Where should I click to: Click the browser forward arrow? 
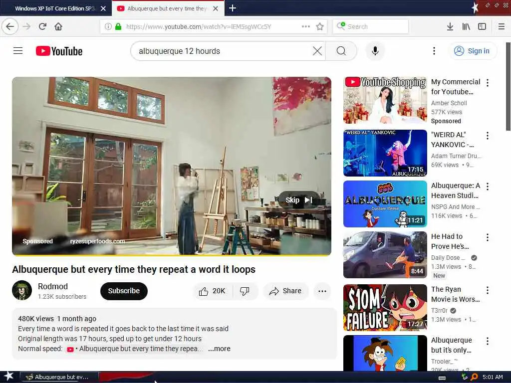point(27,26)
